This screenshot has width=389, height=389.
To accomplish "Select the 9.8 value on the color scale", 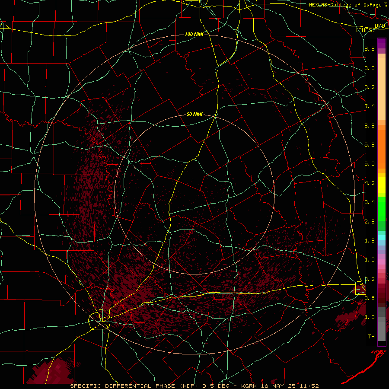I will [x=370, y=48].
